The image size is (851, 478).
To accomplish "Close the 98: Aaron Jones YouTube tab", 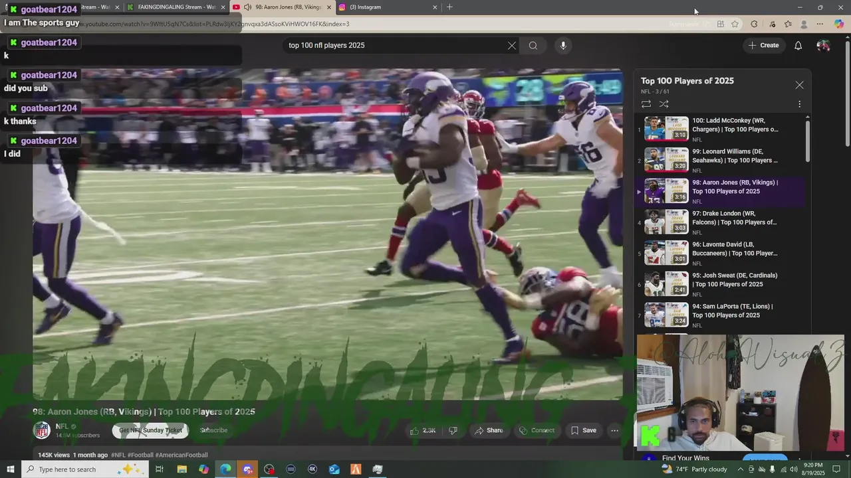I will 328,7.
